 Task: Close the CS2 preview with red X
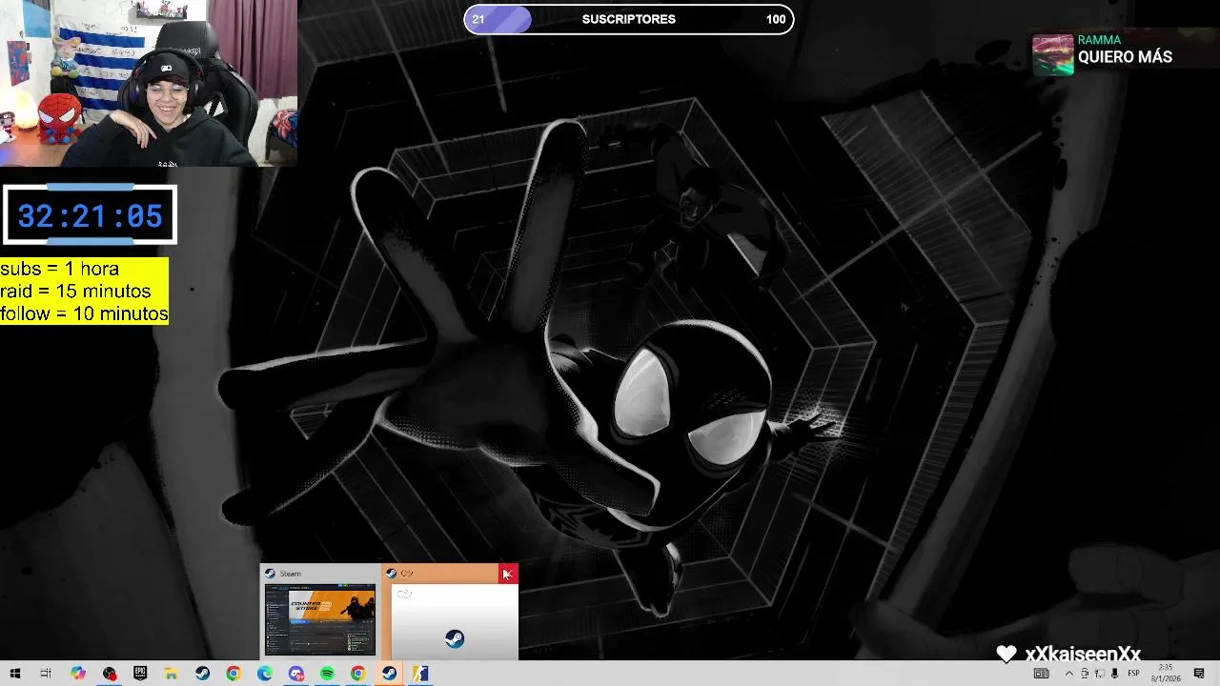tap(508, 574)
